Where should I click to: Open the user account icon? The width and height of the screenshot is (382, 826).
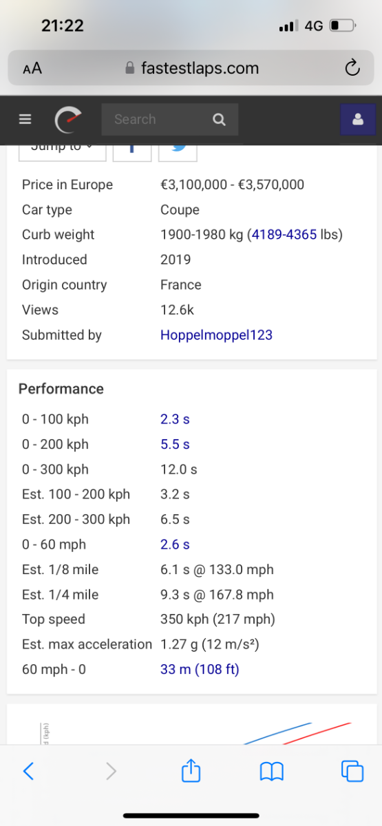[358, 119]
